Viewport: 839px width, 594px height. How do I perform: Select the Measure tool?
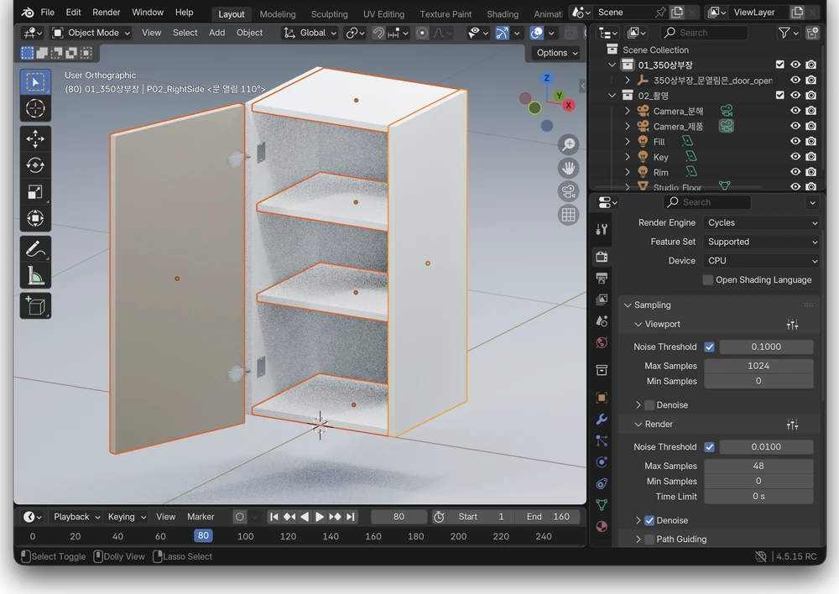35,275
